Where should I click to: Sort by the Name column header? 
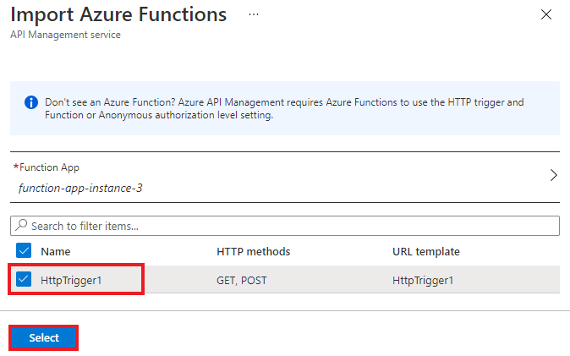(56, 251)
